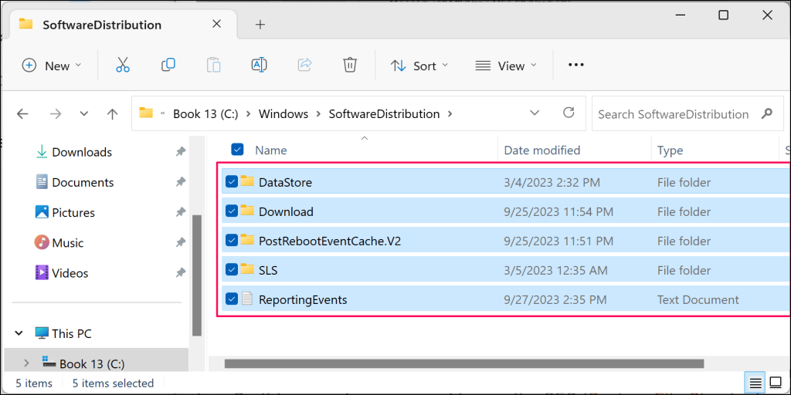Sort by Name column header

point(270,150)
